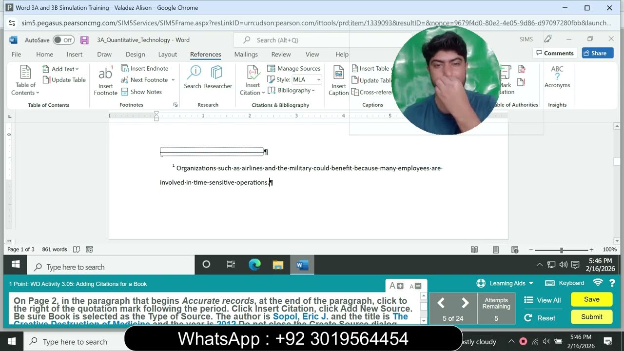Click Show Notes

(141, 92)
